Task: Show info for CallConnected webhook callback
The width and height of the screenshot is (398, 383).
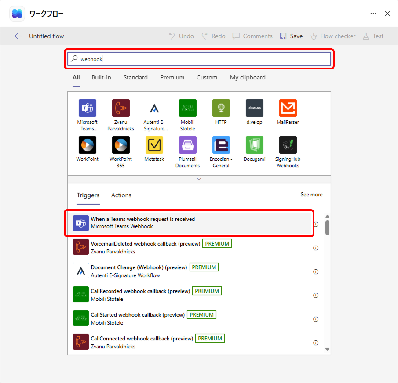Action: click(x=316, y=343)
